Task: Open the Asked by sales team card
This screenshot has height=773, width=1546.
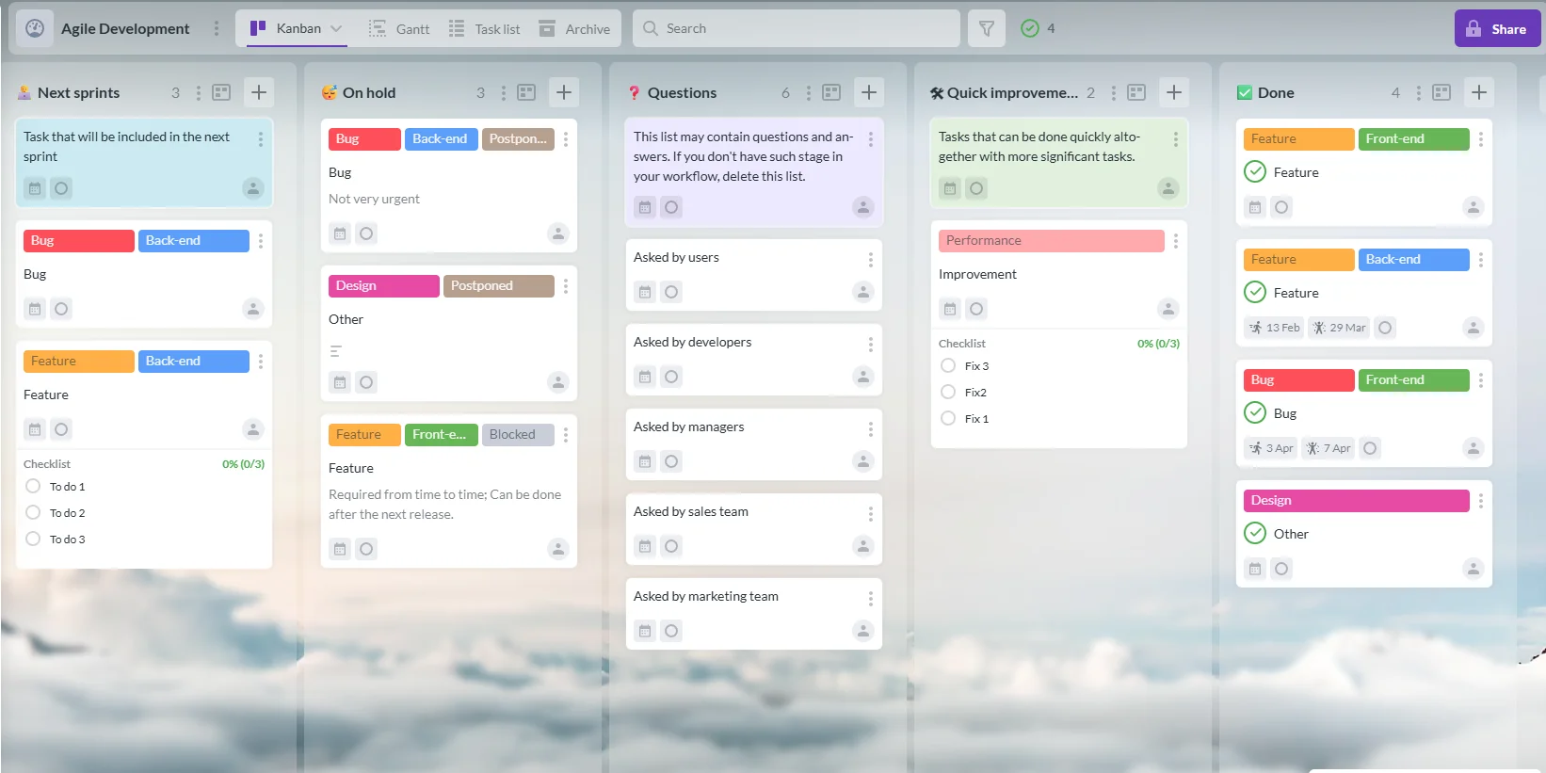Action: [x=754, y=529]
